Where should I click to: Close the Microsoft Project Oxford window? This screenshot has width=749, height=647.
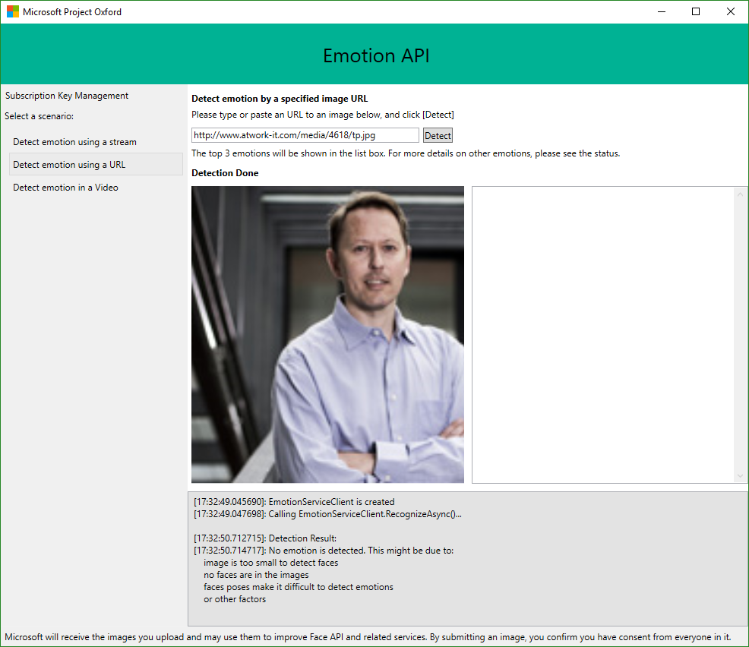tap(731, 11)
